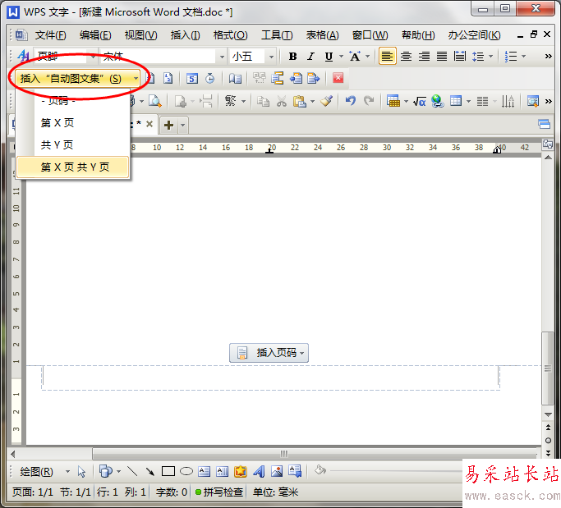The image size is (561, 508).
Task: Click the cut scissors icon
Action: pos(282,102)
